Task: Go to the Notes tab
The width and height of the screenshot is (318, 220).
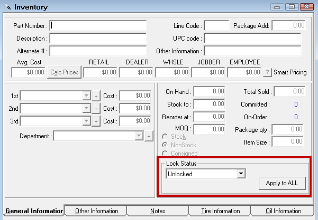Action: pyautogui.click(x=158, y=211)
